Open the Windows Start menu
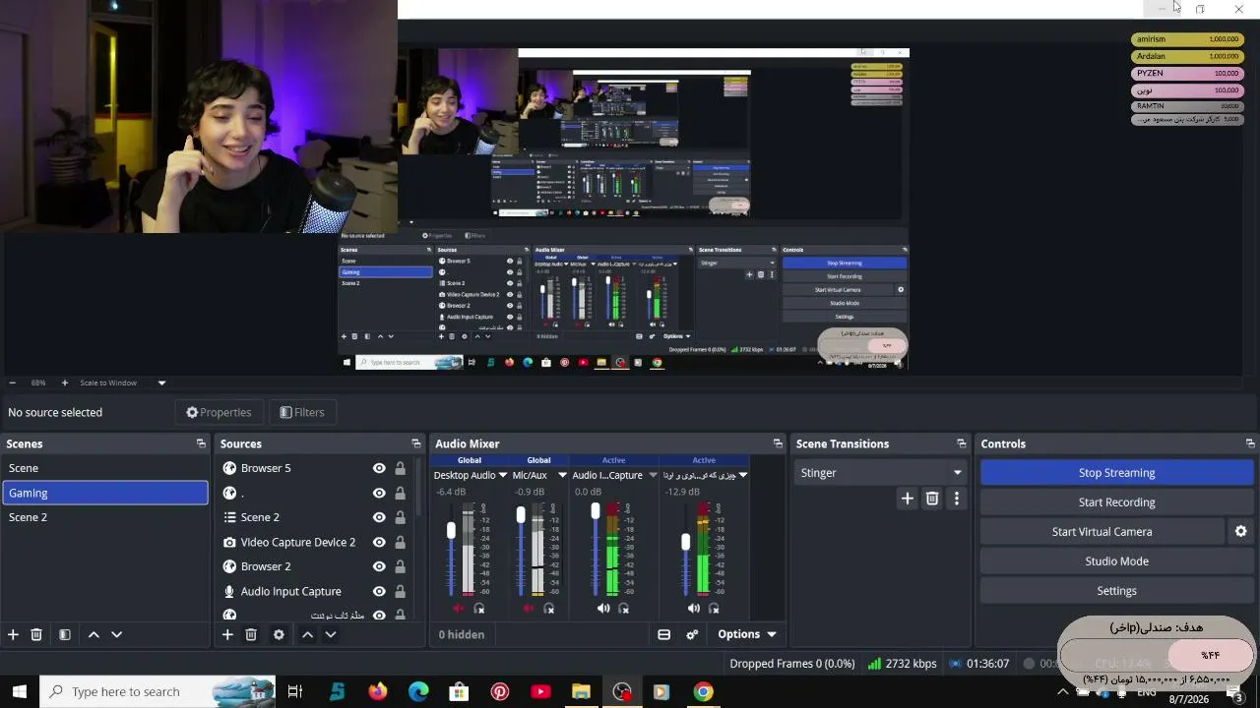The image size is (1260, 708). click(x=20, y=691)
